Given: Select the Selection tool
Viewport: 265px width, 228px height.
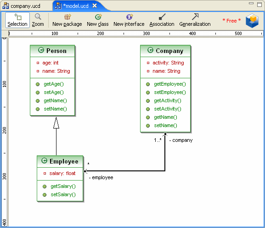Looking at the screenshot, I should 17,20.
